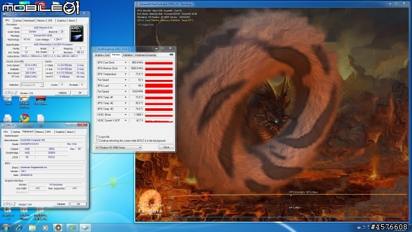Open the giveaway tab in GPU-Z
412x232 pixels.
(x=145, y=55)
